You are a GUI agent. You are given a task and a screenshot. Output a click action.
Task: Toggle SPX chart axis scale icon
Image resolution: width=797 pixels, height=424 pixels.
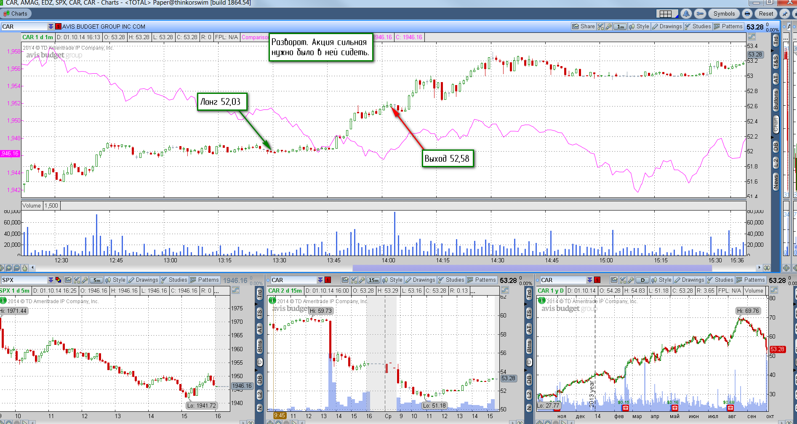pyautogui.click(x=235, y=290)
